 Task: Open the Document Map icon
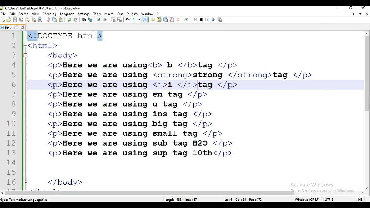click(159, 20)
